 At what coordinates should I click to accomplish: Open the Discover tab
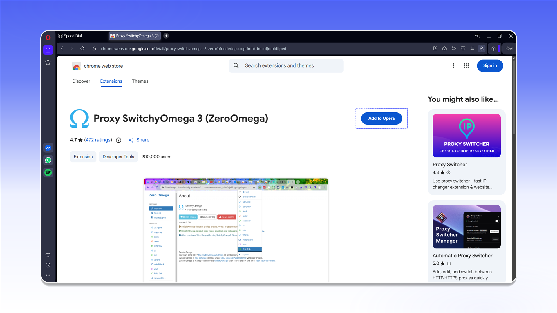pyautogui.click(x=81, y=81)
